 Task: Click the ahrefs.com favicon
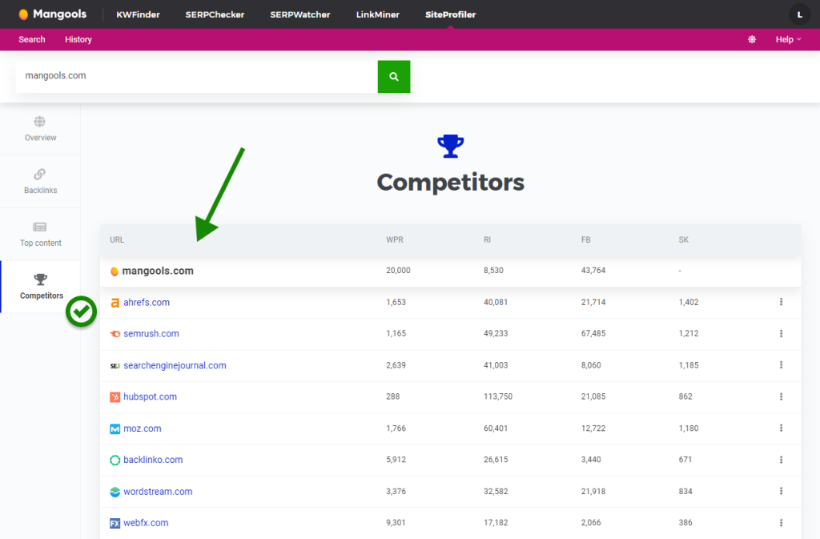coord(115,302)
